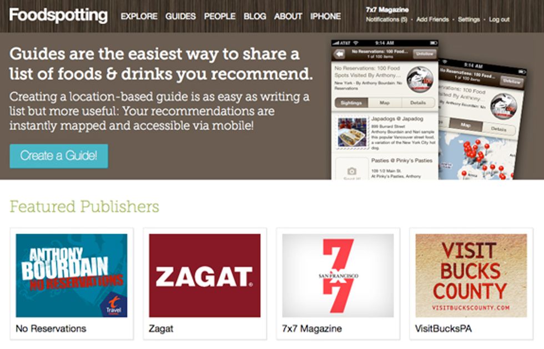Go to the GUIDES section
Image resolution: width=544 pixels, height=349 pixels.
pyautogui.click(x=180, y=16)
